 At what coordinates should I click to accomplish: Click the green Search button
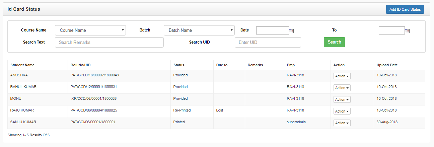click(334, 42)
